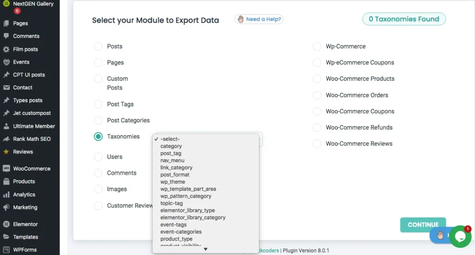Choose the Woo-Commerce Orders radio option
The image size is (475, 255).
coord(317,95)
